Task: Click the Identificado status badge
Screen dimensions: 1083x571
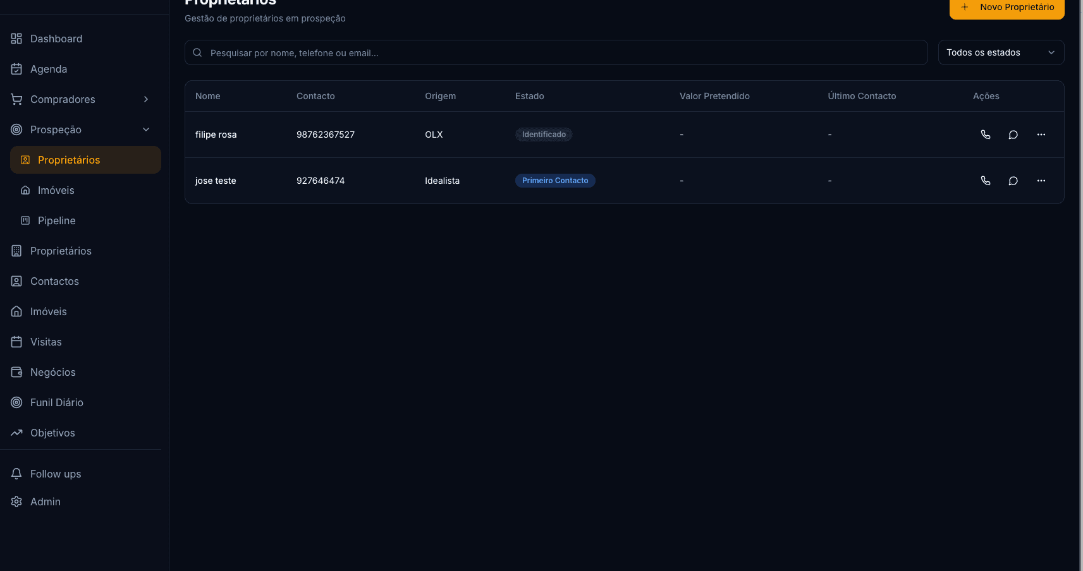Action: (544, 135)
